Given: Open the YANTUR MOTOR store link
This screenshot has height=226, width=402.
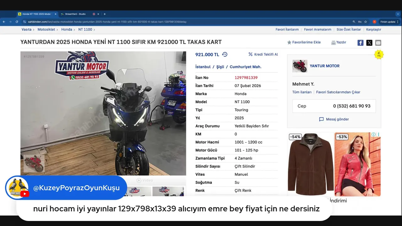Looking at the screenshot, I should (324, 66).
